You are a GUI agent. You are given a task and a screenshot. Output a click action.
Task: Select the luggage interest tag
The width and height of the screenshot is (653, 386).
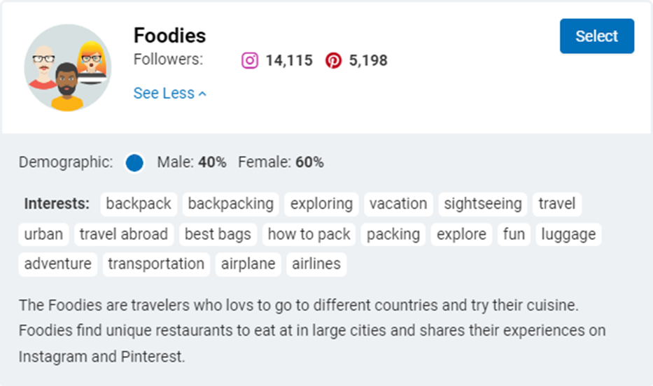pyautogui.click(x=568, y=234)
